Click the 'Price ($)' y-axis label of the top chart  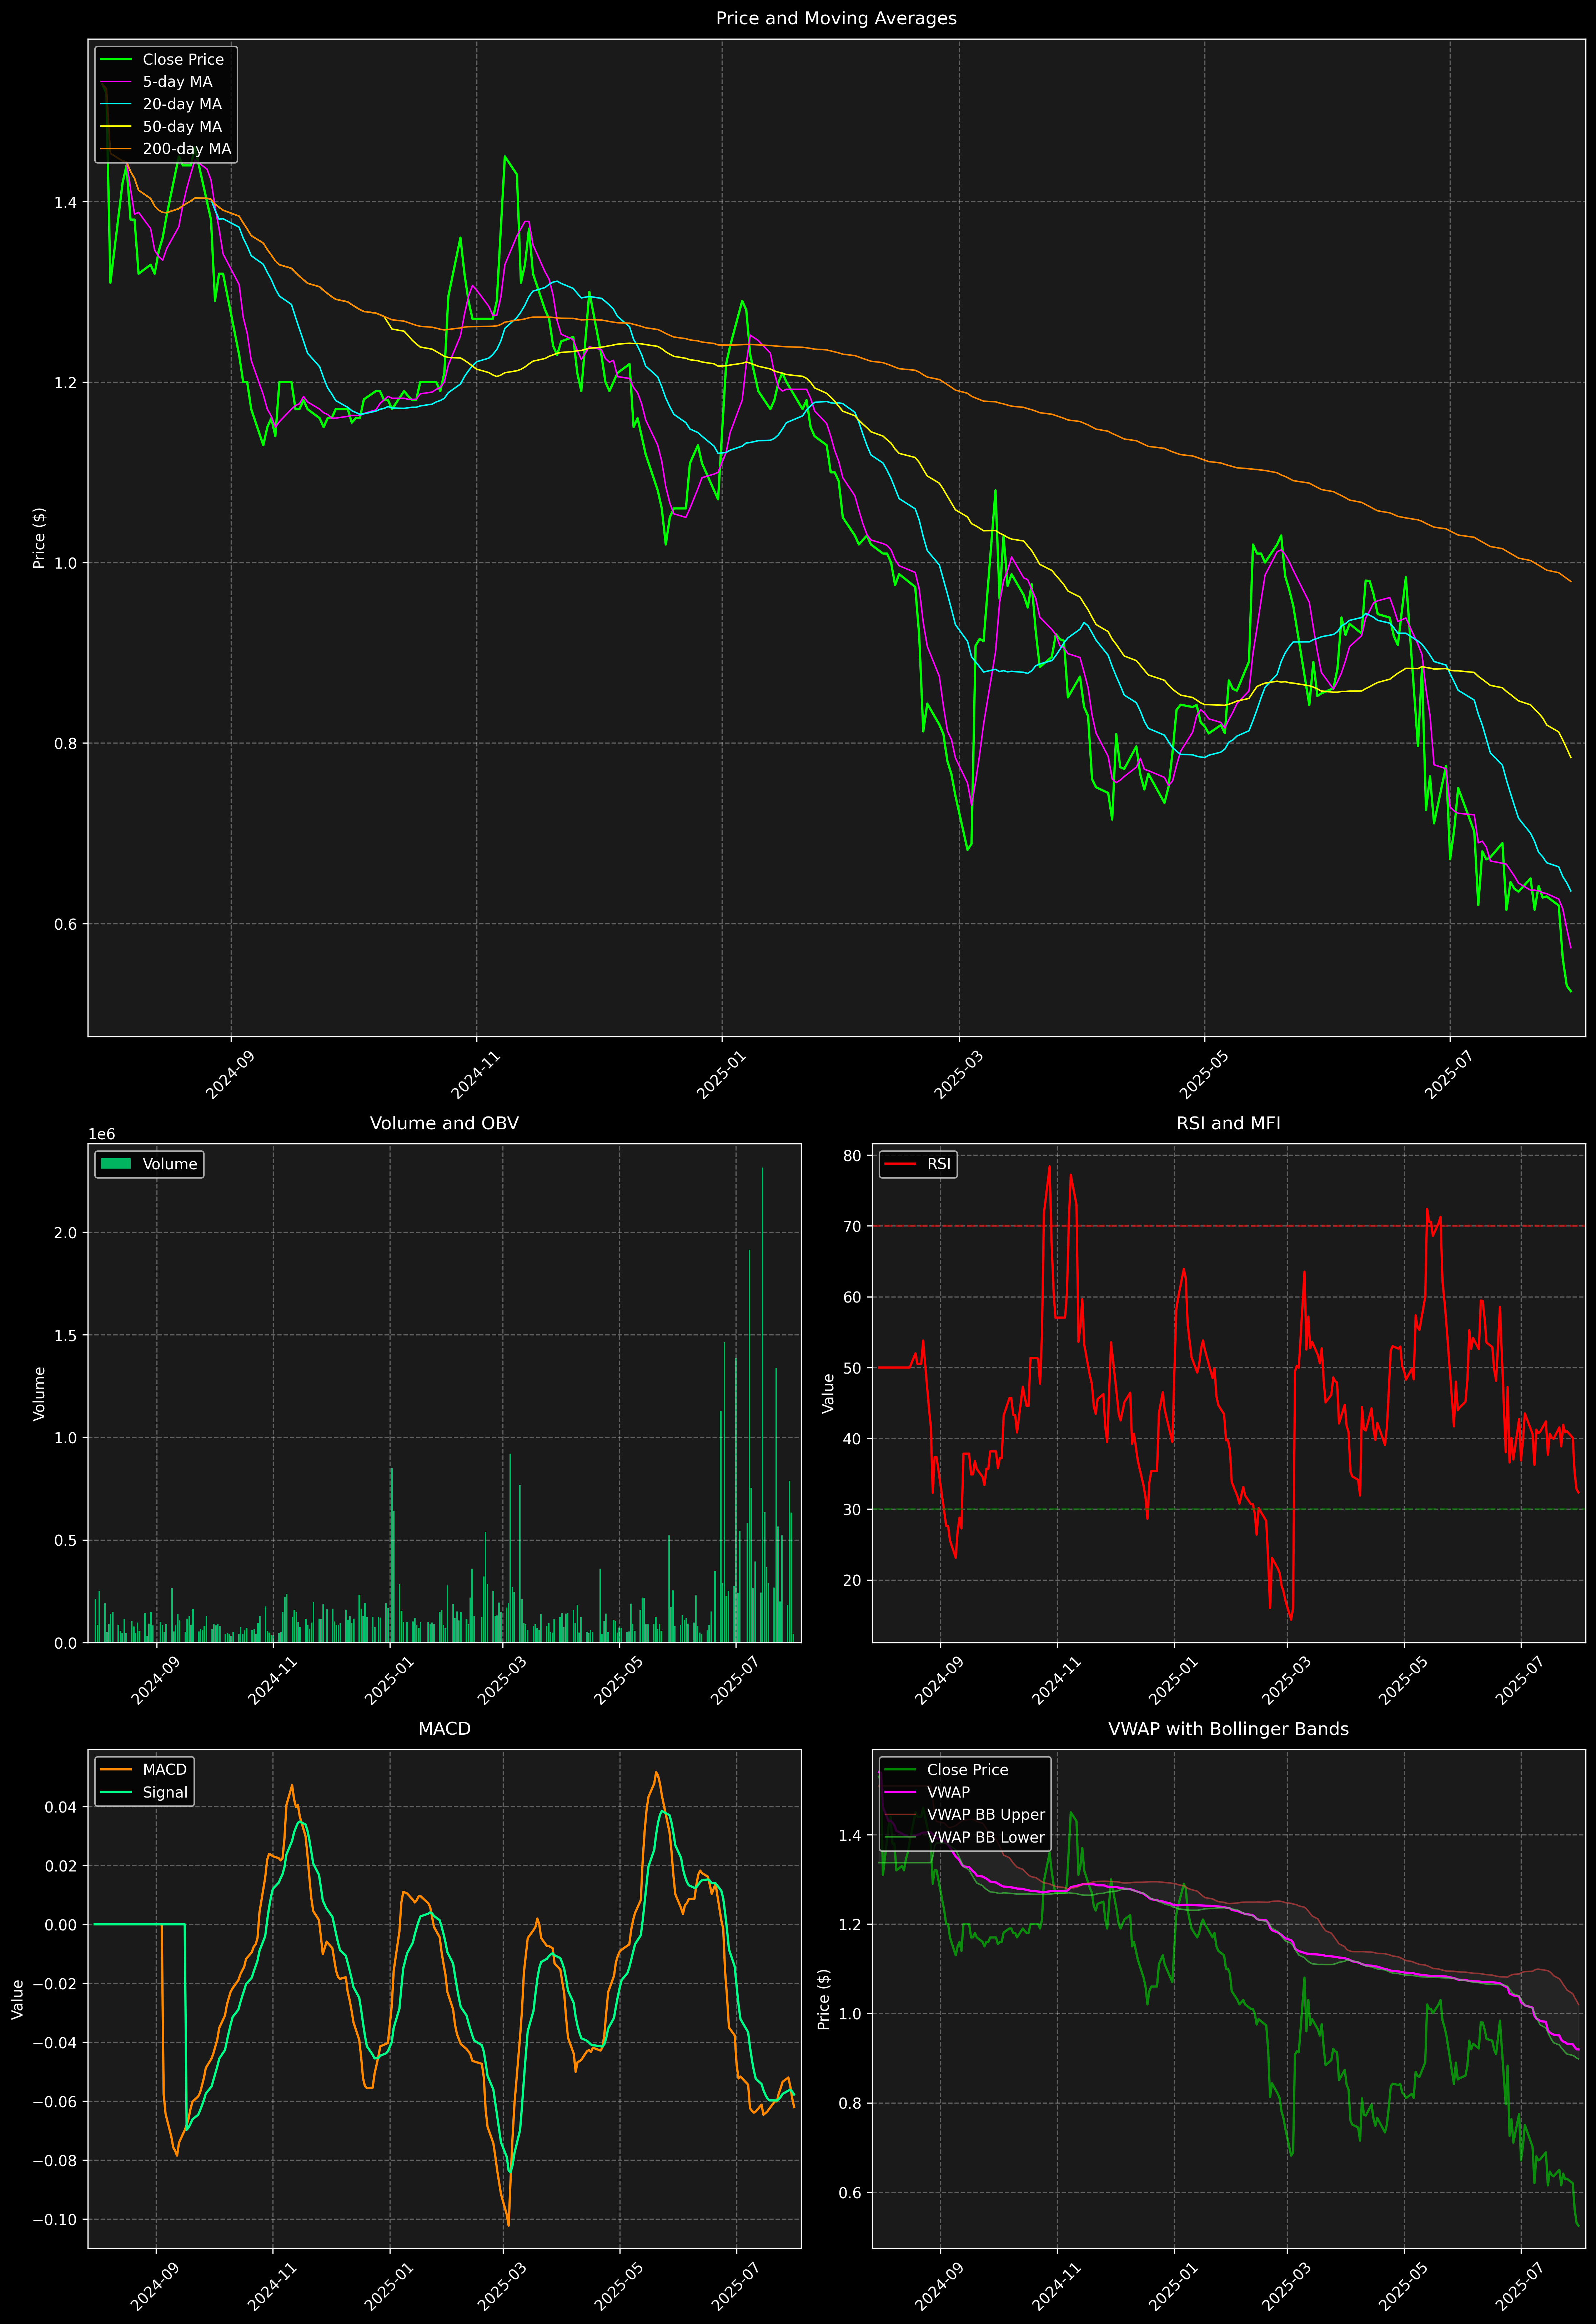(x=39, y=538)
